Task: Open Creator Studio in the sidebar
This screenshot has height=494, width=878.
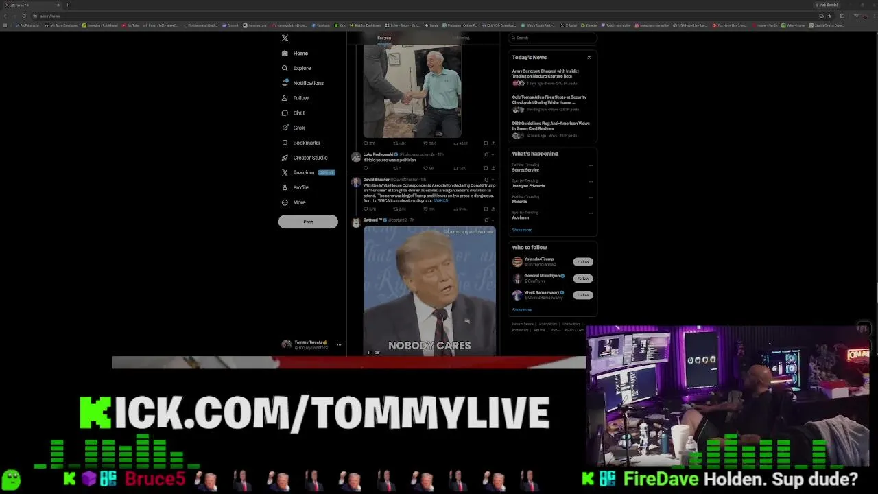Action: 305,158
